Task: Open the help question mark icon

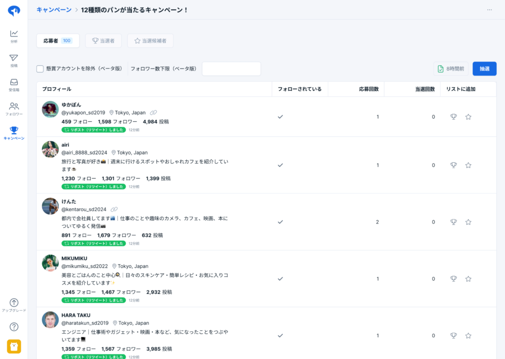Action: pyautogui.click(x=14, y=326)
